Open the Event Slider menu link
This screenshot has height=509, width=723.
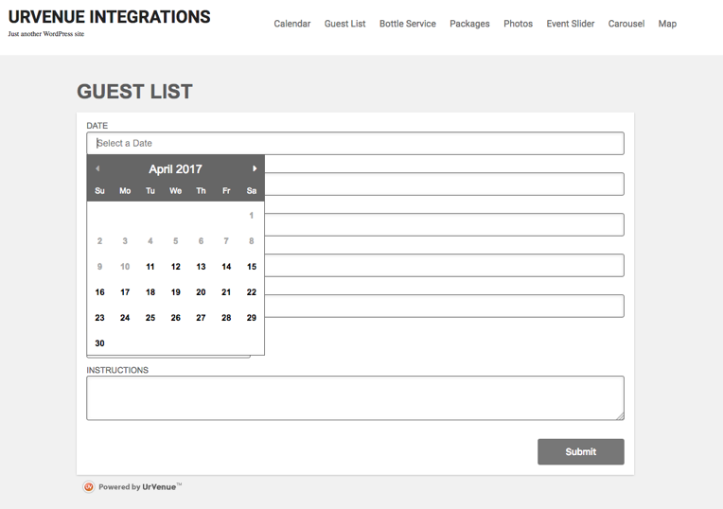[x=571, y=24]
